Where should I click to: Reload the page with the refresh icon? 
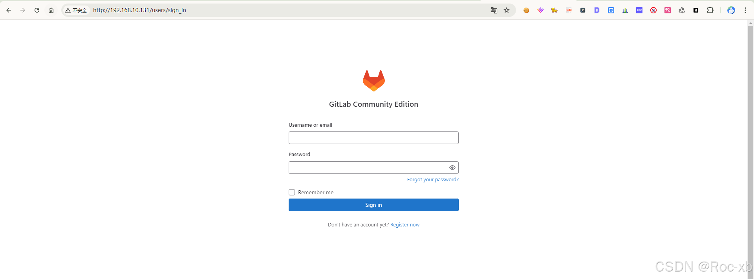37,10
